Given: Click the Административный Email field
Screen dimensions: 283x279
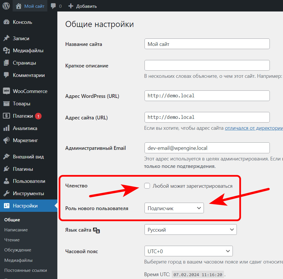Looking at the screenshot, I should 207,148.
